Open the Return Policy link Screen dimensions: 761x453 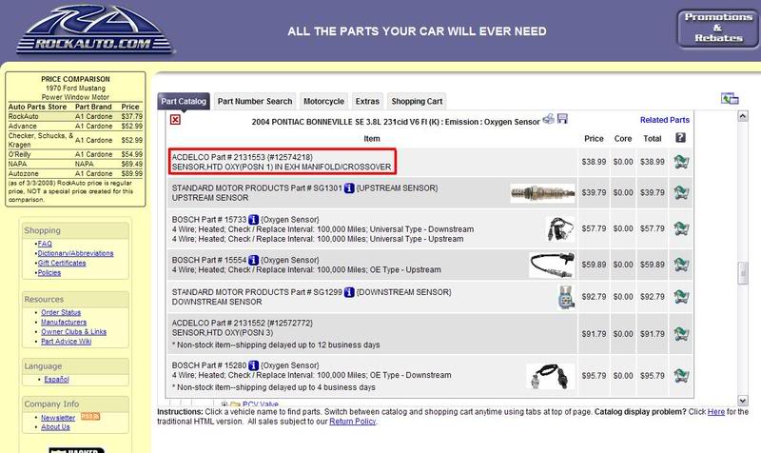coord(353,422)
